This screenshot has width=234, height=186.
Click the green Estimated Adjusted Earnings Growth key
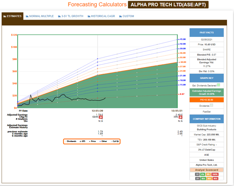point(207,92)
